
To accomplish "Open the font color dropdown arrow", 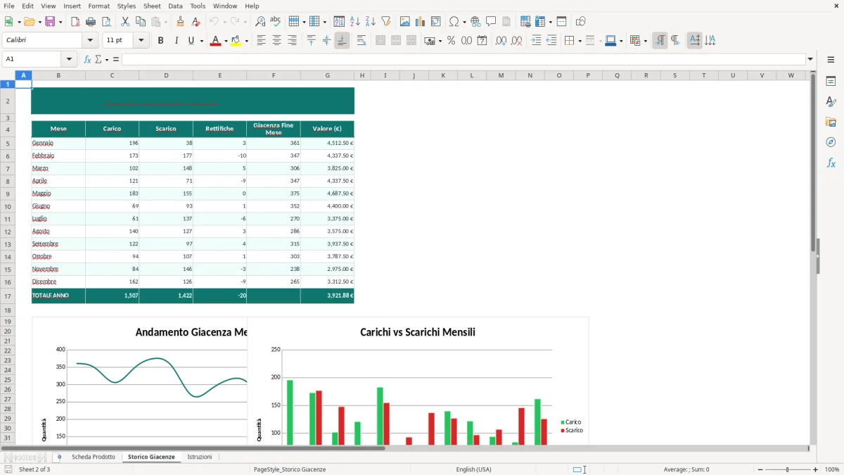I will (x=224, y=41).
